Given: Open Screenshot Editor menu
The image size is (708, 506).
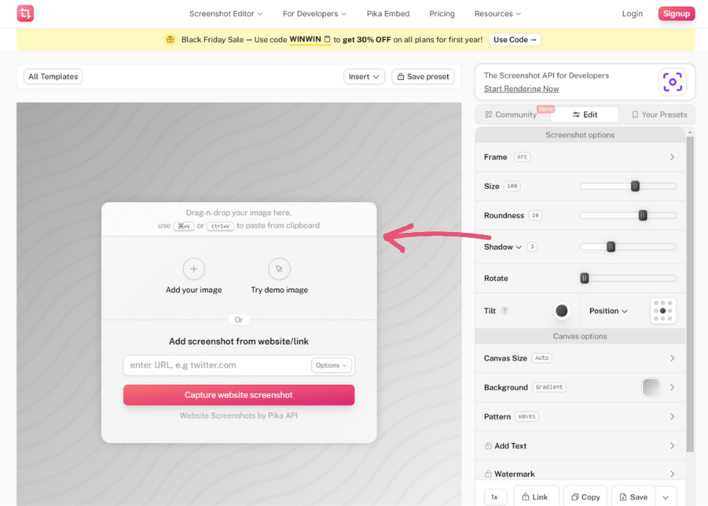Looking at the screenshot, I should (225, 13).
